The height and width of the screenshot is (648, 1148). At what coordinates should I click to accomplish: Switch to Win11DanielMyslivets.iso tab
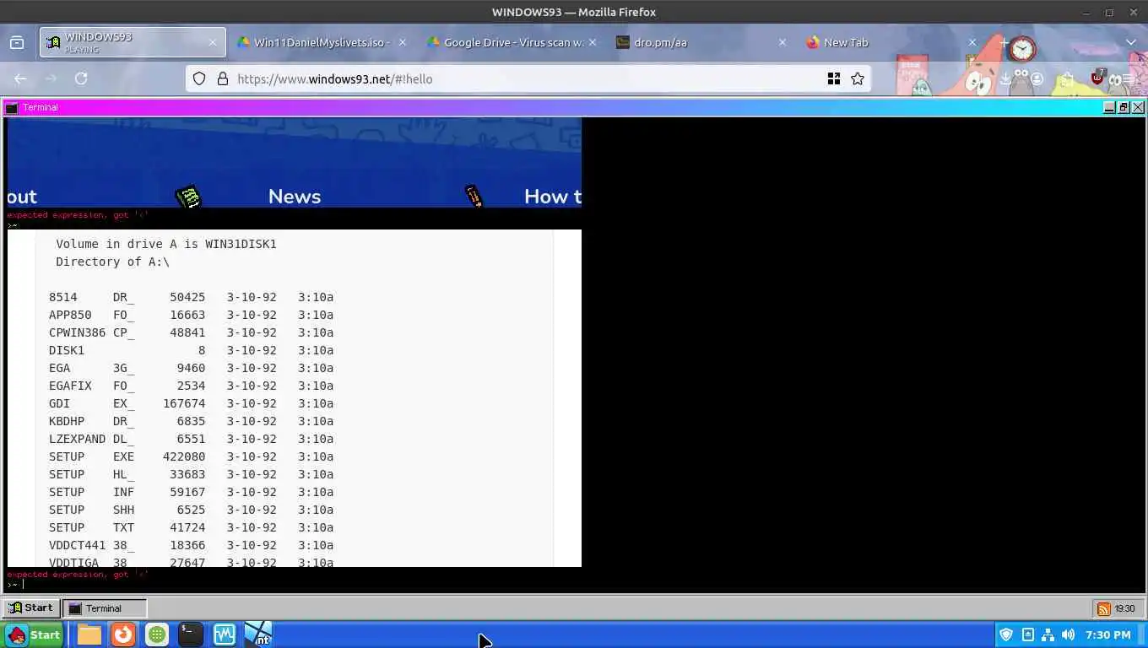(321, 42)
